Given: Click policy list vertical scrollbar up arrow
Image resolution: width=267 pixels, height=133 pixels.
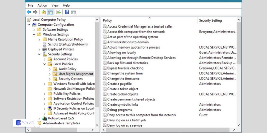Looking at the screenshot, I should pyautogui.click(x=239, y=20).
